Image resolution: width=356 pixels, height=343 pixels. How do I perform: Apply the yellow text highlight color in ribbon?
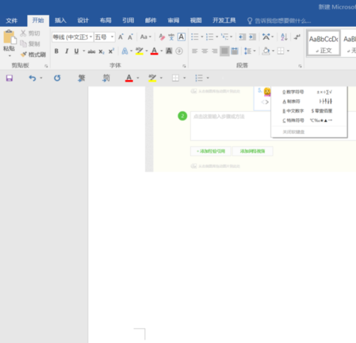(139, 51)
